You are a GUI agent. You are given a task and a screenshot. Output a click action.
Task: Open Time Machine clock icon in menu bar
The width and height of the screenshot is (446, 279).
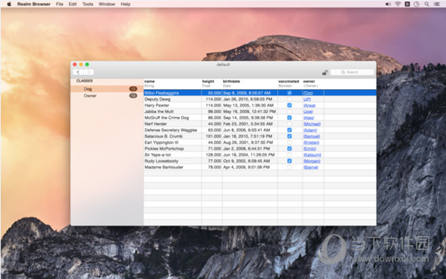[x=416, y=4]
